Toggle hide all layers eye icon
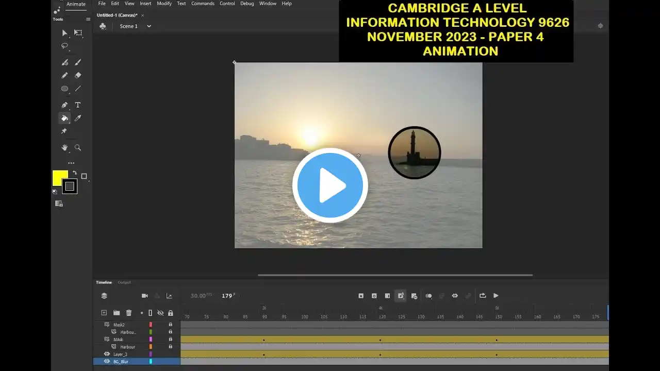Screen dimensions: 660x371 tap(160, 313)
